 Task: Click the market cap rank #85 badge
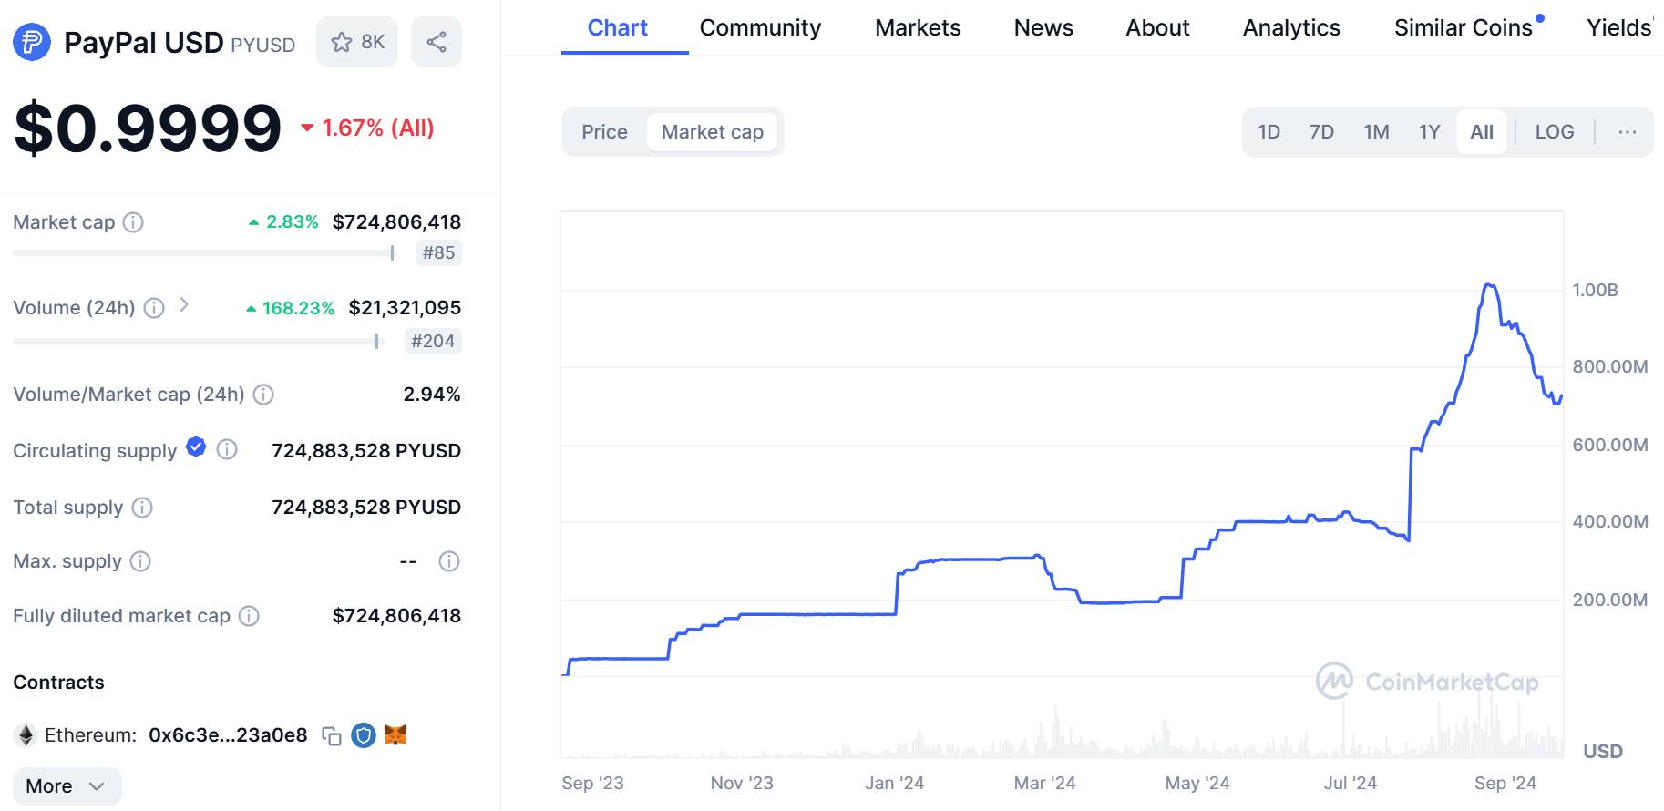coord(438,253)
